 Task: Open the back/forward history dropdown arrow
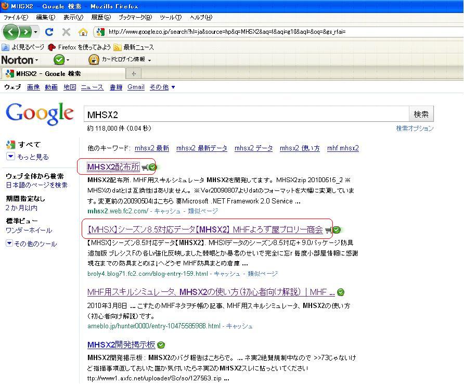click(x=35, y=32)
